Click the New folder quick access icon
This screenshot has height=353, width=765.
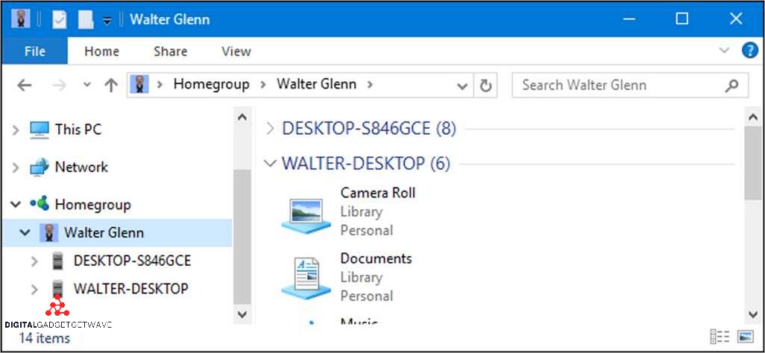pos(86,19)
